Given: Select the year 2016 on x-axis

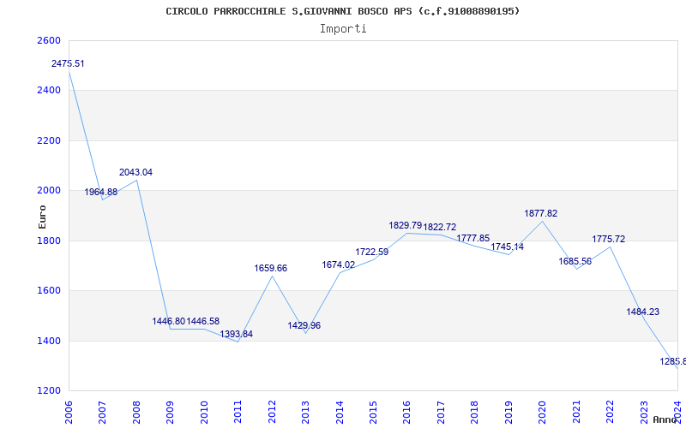Looking at the screenshot, I should 407,412.
